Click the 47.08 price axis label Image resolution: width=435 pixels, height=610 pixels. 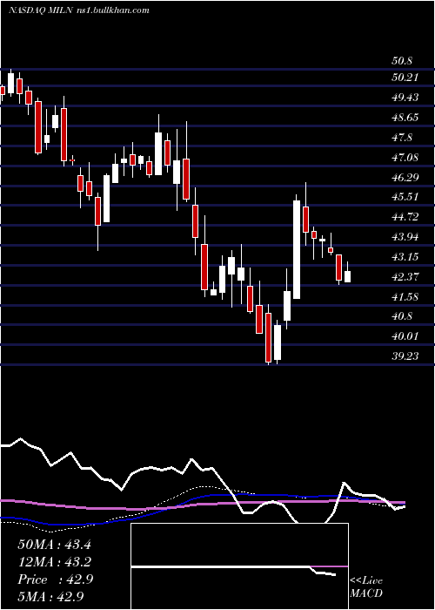click(405, 157)
